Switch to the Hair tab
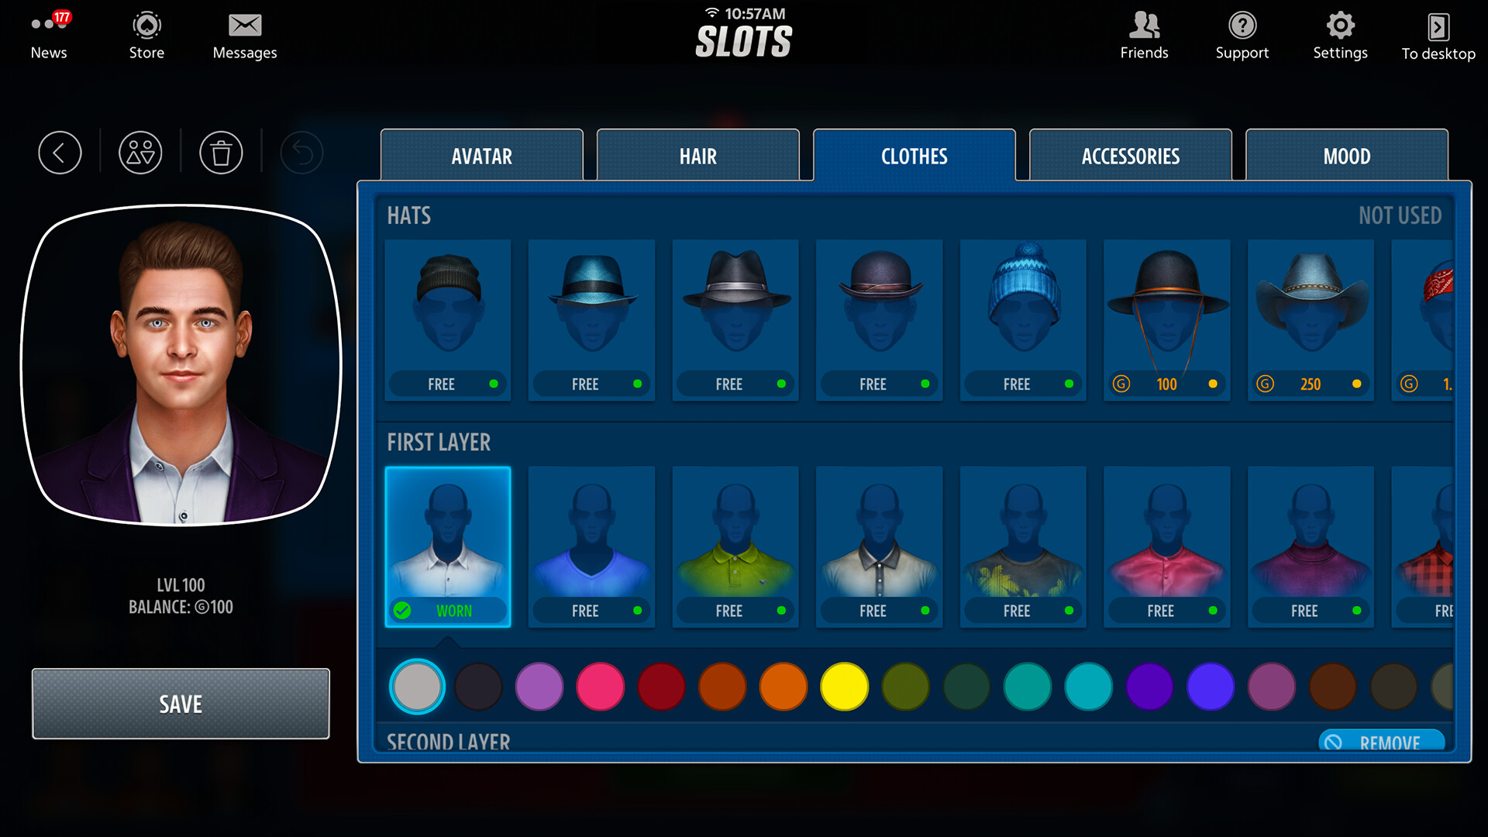Screen dimensions: 1488x837 click(697, 156)
